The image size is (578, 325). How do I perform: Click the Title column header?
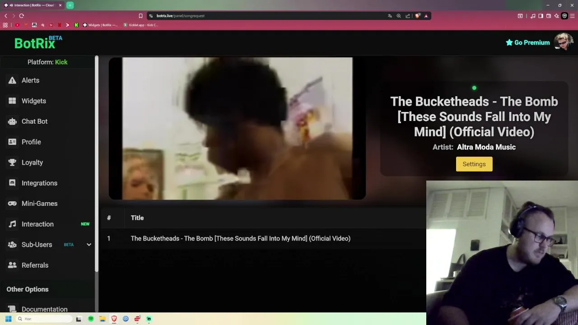137,218
